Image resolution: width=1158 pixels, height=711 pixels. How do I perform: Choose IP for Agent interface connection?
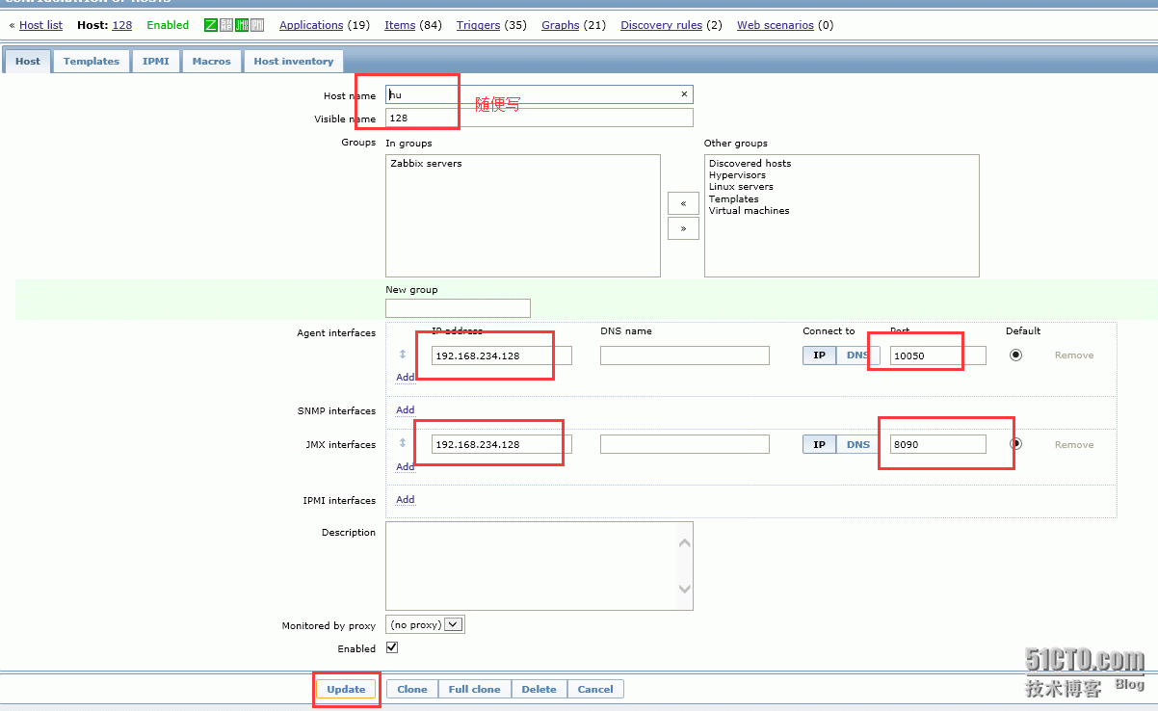(x=819, y=355)
